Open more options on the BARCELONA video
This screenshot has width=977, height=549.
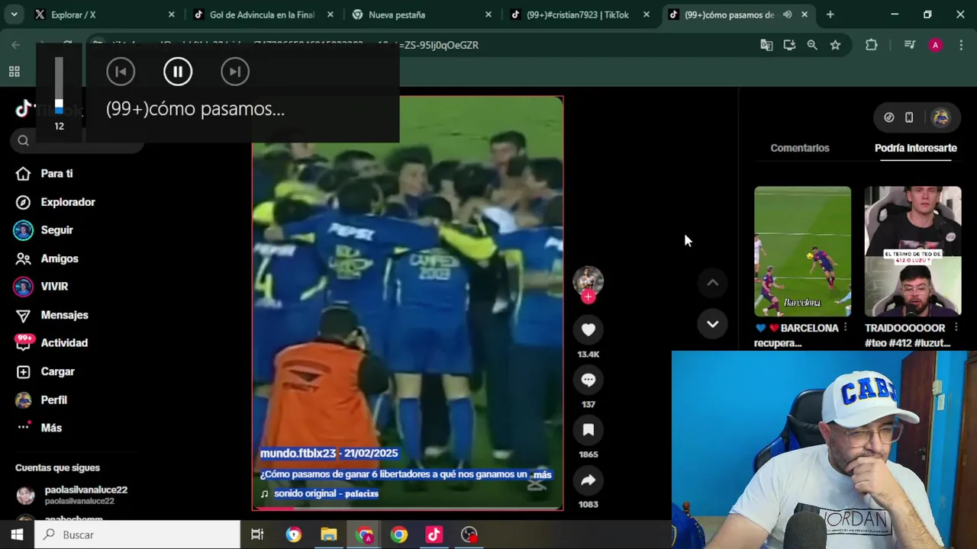pyautogui.click(x=845, y=328)
